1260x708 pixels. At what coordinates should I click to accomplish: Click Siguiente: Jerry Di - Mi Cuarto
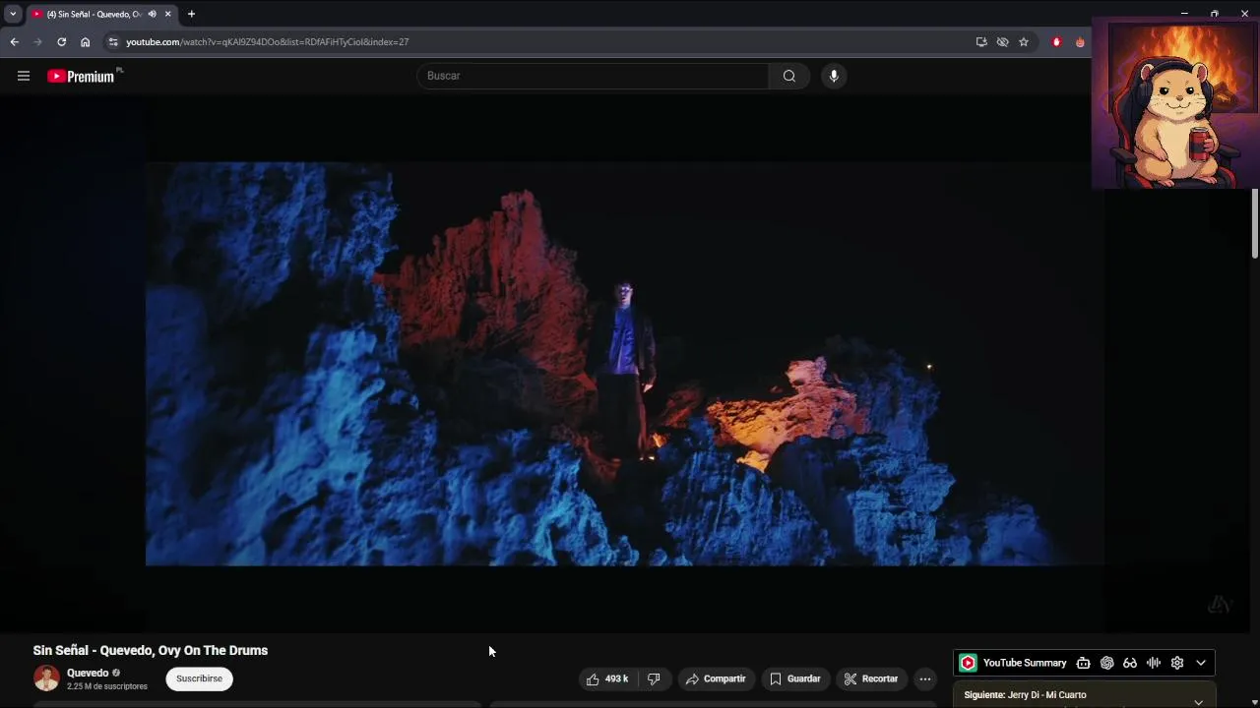(x=1025, y=695)
